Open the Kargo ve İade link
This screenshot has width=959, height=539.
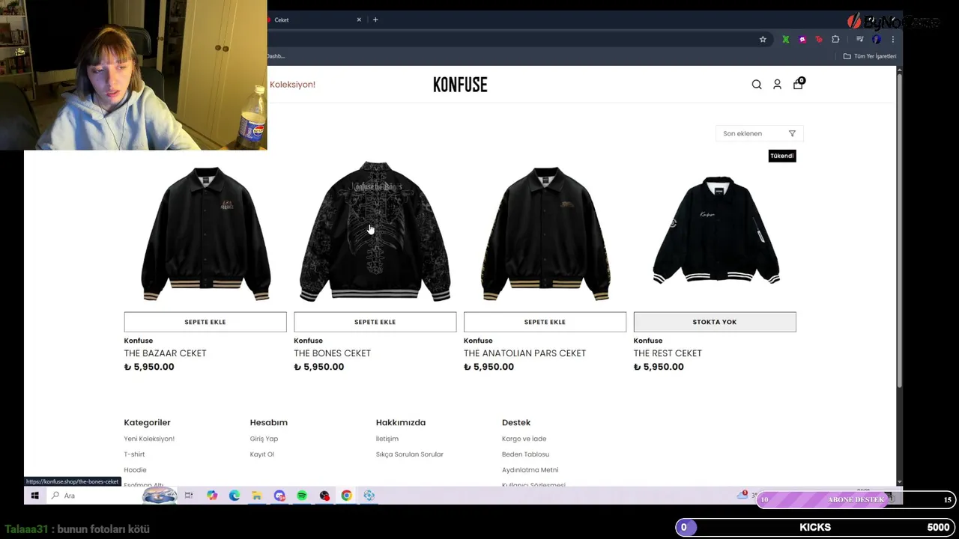point(524,439)
